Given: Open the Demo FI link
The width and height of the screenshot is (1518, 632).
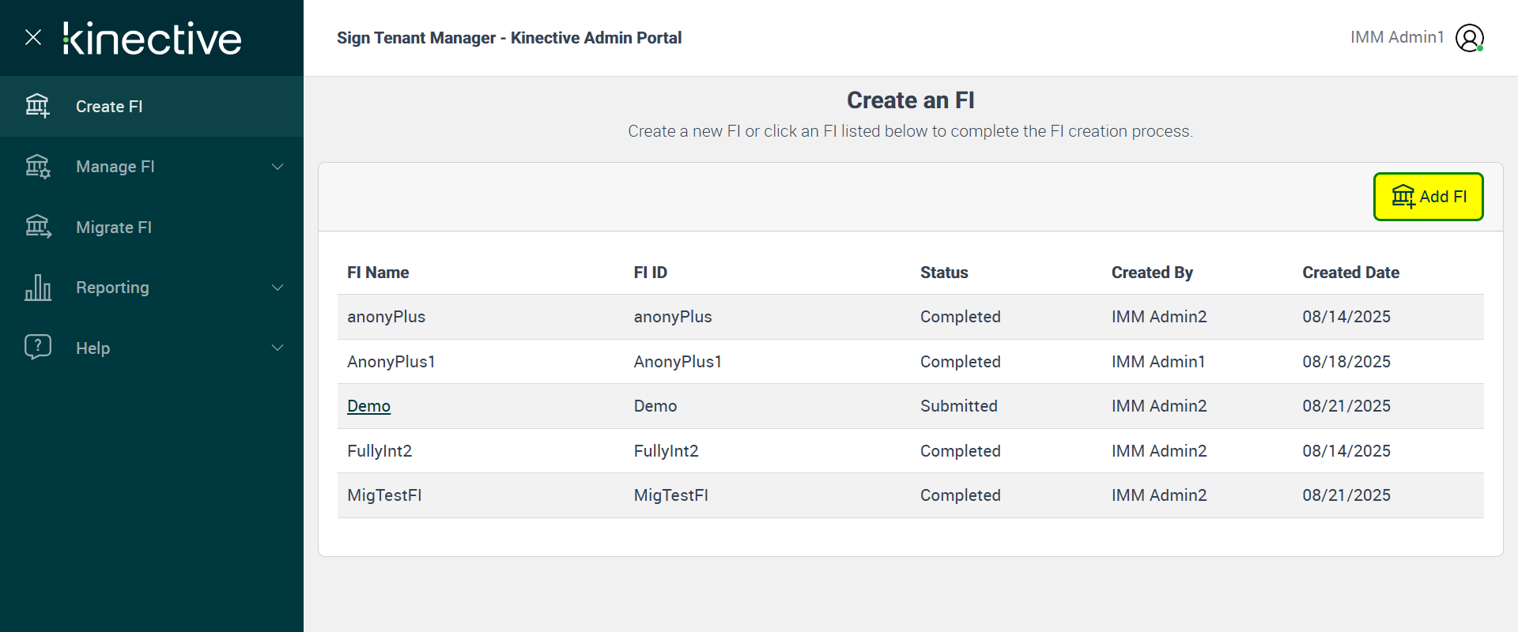Looking at the screenshot, I should tap(368, 406).
